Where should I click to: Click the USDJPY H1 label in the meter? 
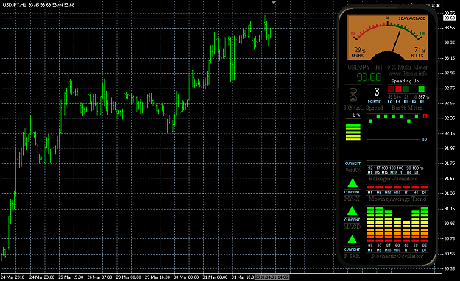point(365,68)
